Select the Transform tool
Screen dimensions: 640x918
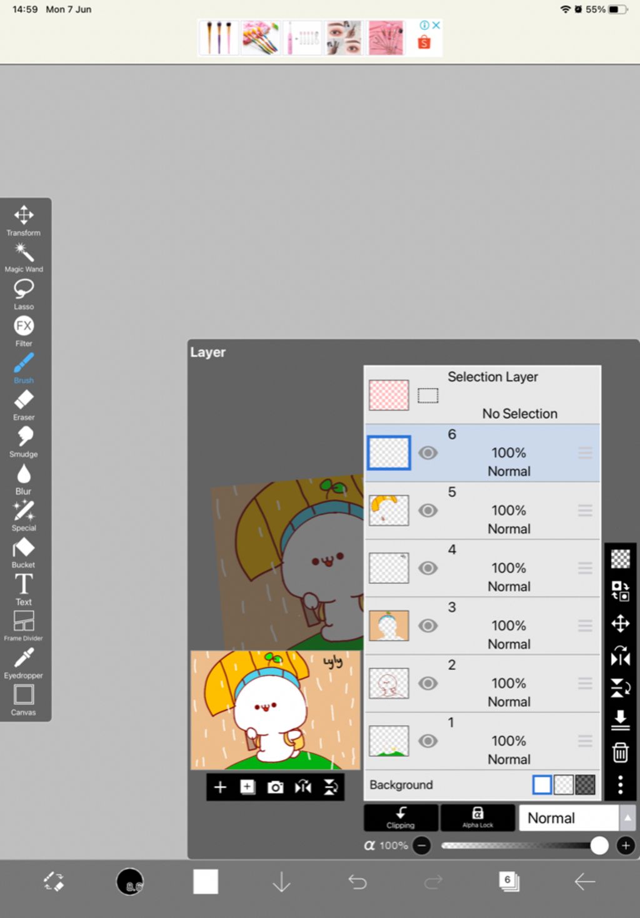point(24,220)
